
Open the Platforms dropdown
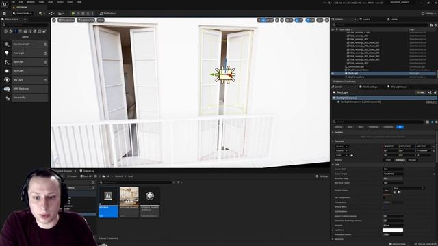pyautogui.click(x=108, y=13)
